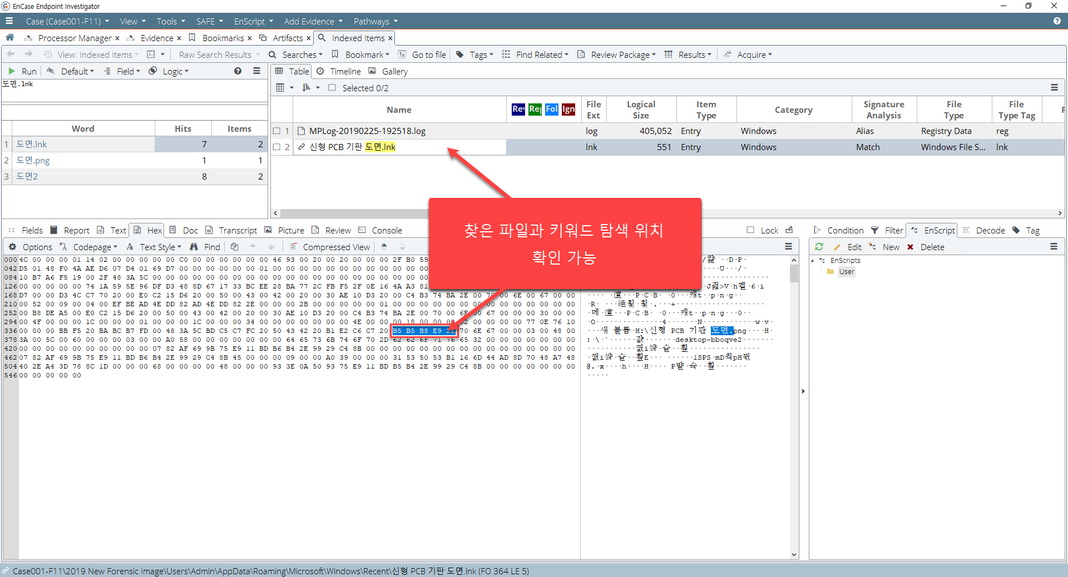Open the EnScript pane hamburger menu

click(x=1054, y=247)
